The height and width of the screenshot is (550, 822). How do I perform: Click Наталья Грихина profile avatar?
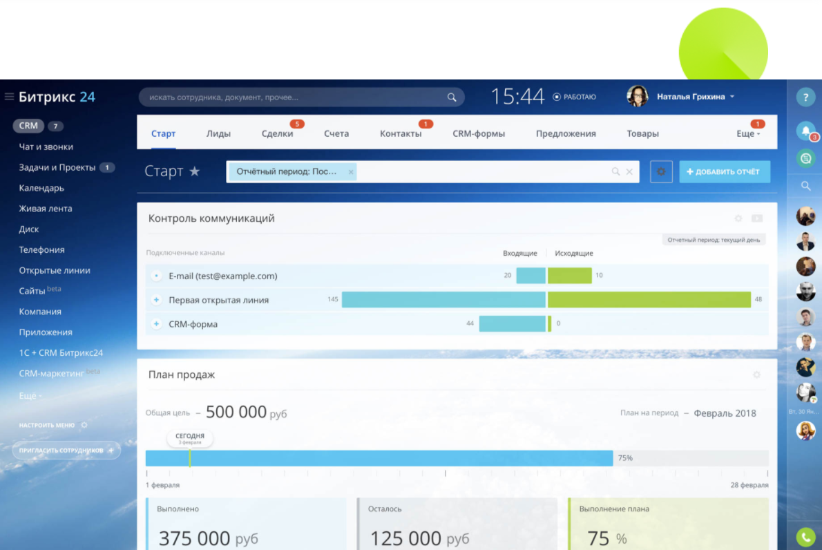pos(638,97)
